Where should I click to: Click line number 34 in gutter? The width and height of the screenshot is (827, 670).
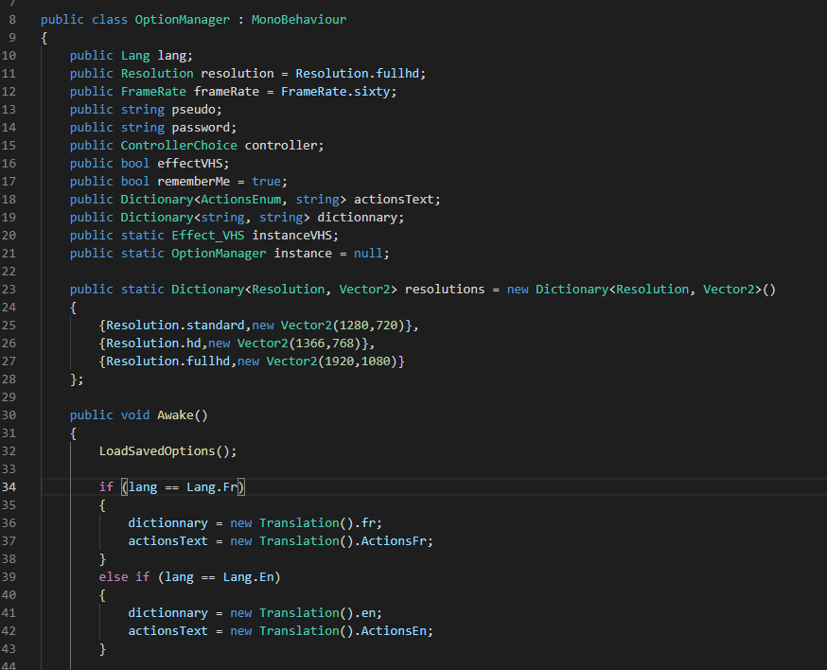pos(9,487)
